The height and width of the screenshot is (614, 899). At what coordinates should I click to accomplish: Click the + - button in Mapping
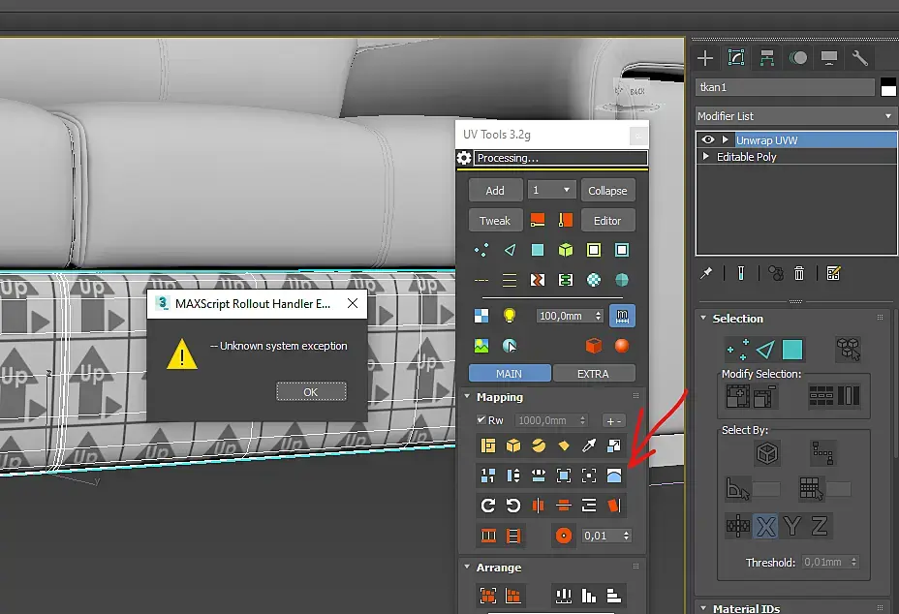pyautogui.click(x=613, y=421)
